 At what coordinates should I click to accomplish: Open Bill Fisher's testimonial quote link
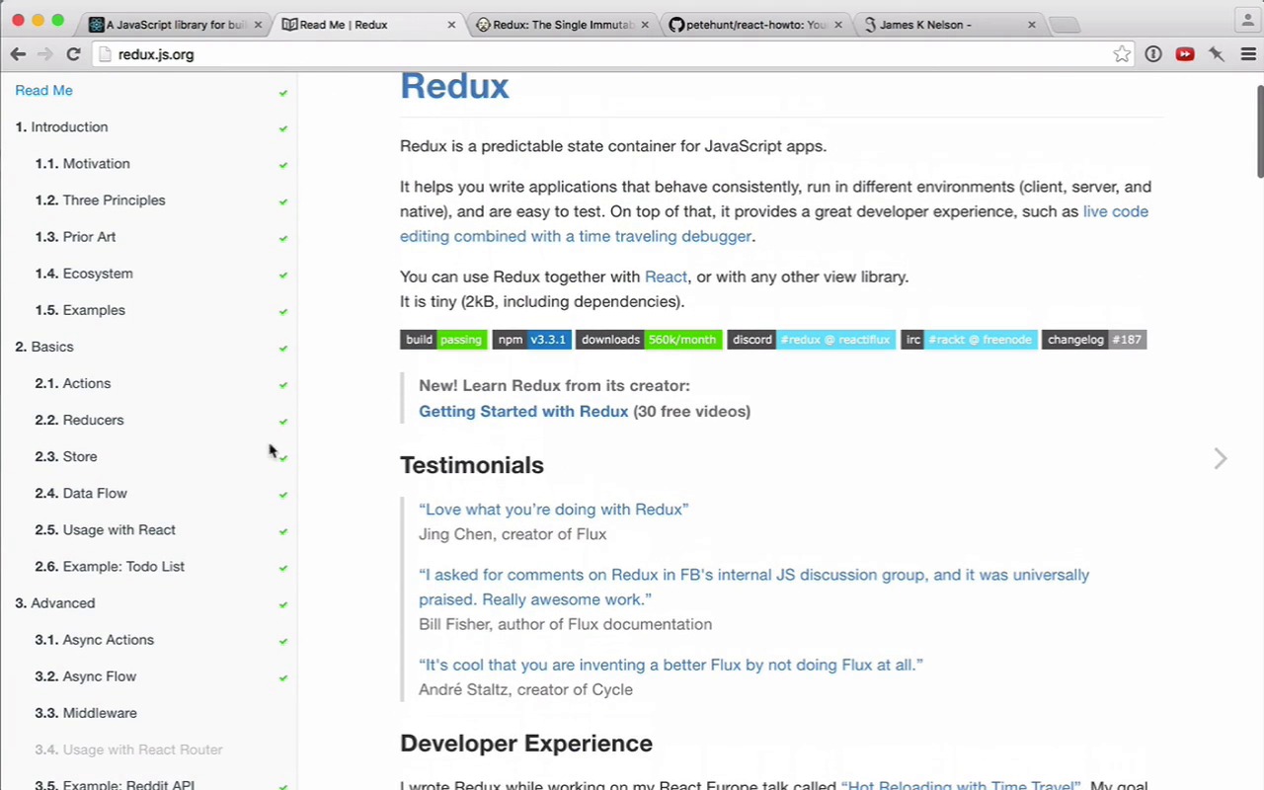point(753,587)
